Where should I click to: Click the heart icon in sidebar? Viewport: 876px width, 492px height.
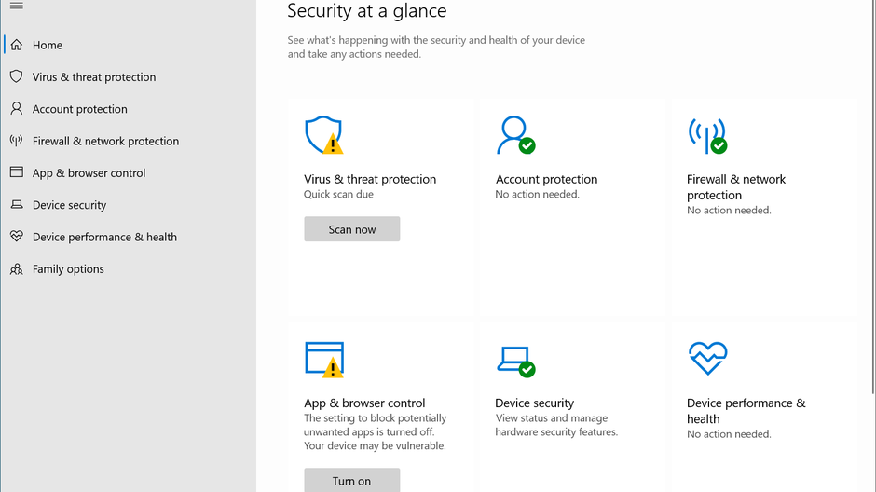16,237
